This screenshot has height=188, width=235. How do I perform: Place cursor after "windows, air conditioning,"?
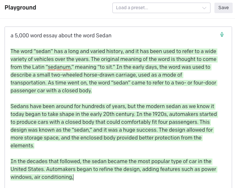tap(73, 177)
